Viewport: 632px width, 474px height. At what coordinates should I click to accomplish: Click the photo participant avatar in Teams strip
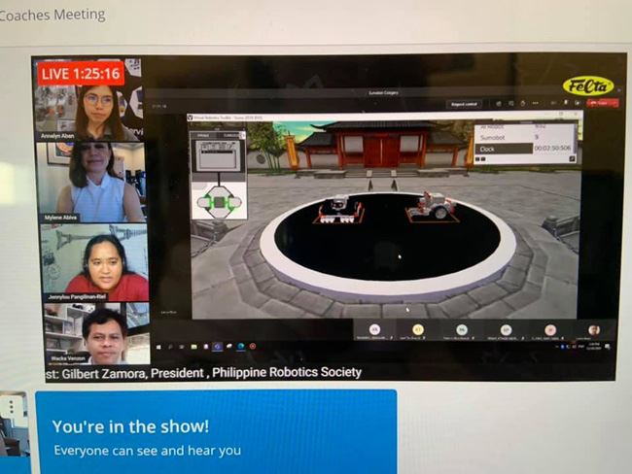click(x=593, y=330)
